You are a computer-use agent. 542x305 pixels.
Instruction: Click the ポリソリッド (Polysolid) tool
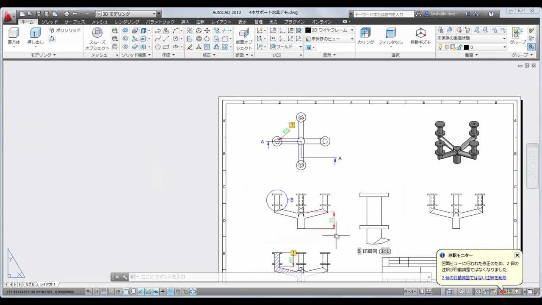point(65,30)
